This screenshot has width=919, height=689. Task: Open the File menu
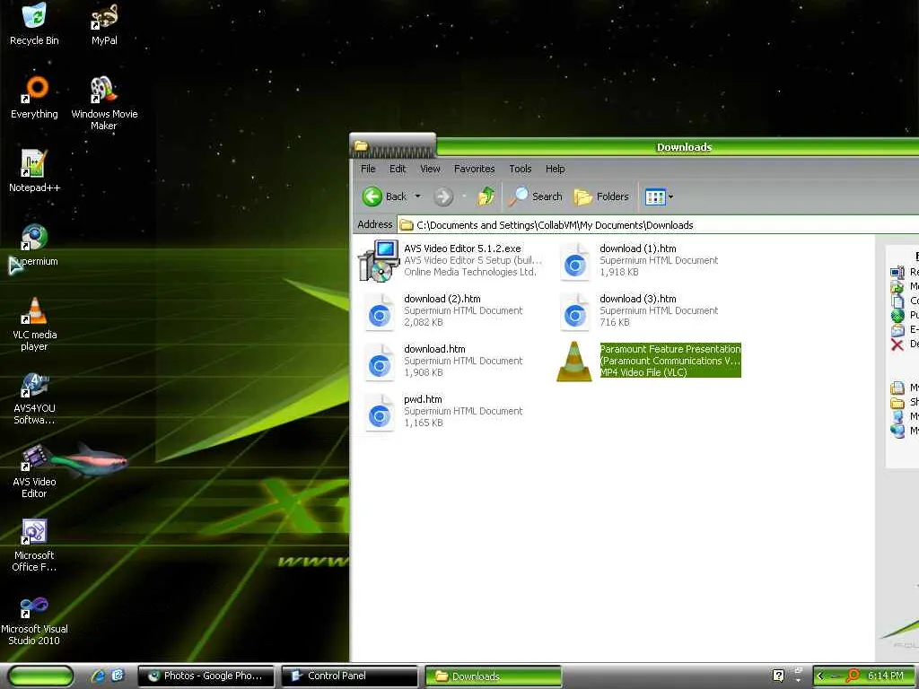pyautogui.click(x=368, y=169)
